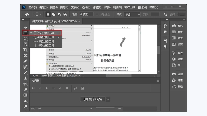Toggle the 消除锯齿 anti-alias checkbox
The image size is (207, 116).
point(97,14)
